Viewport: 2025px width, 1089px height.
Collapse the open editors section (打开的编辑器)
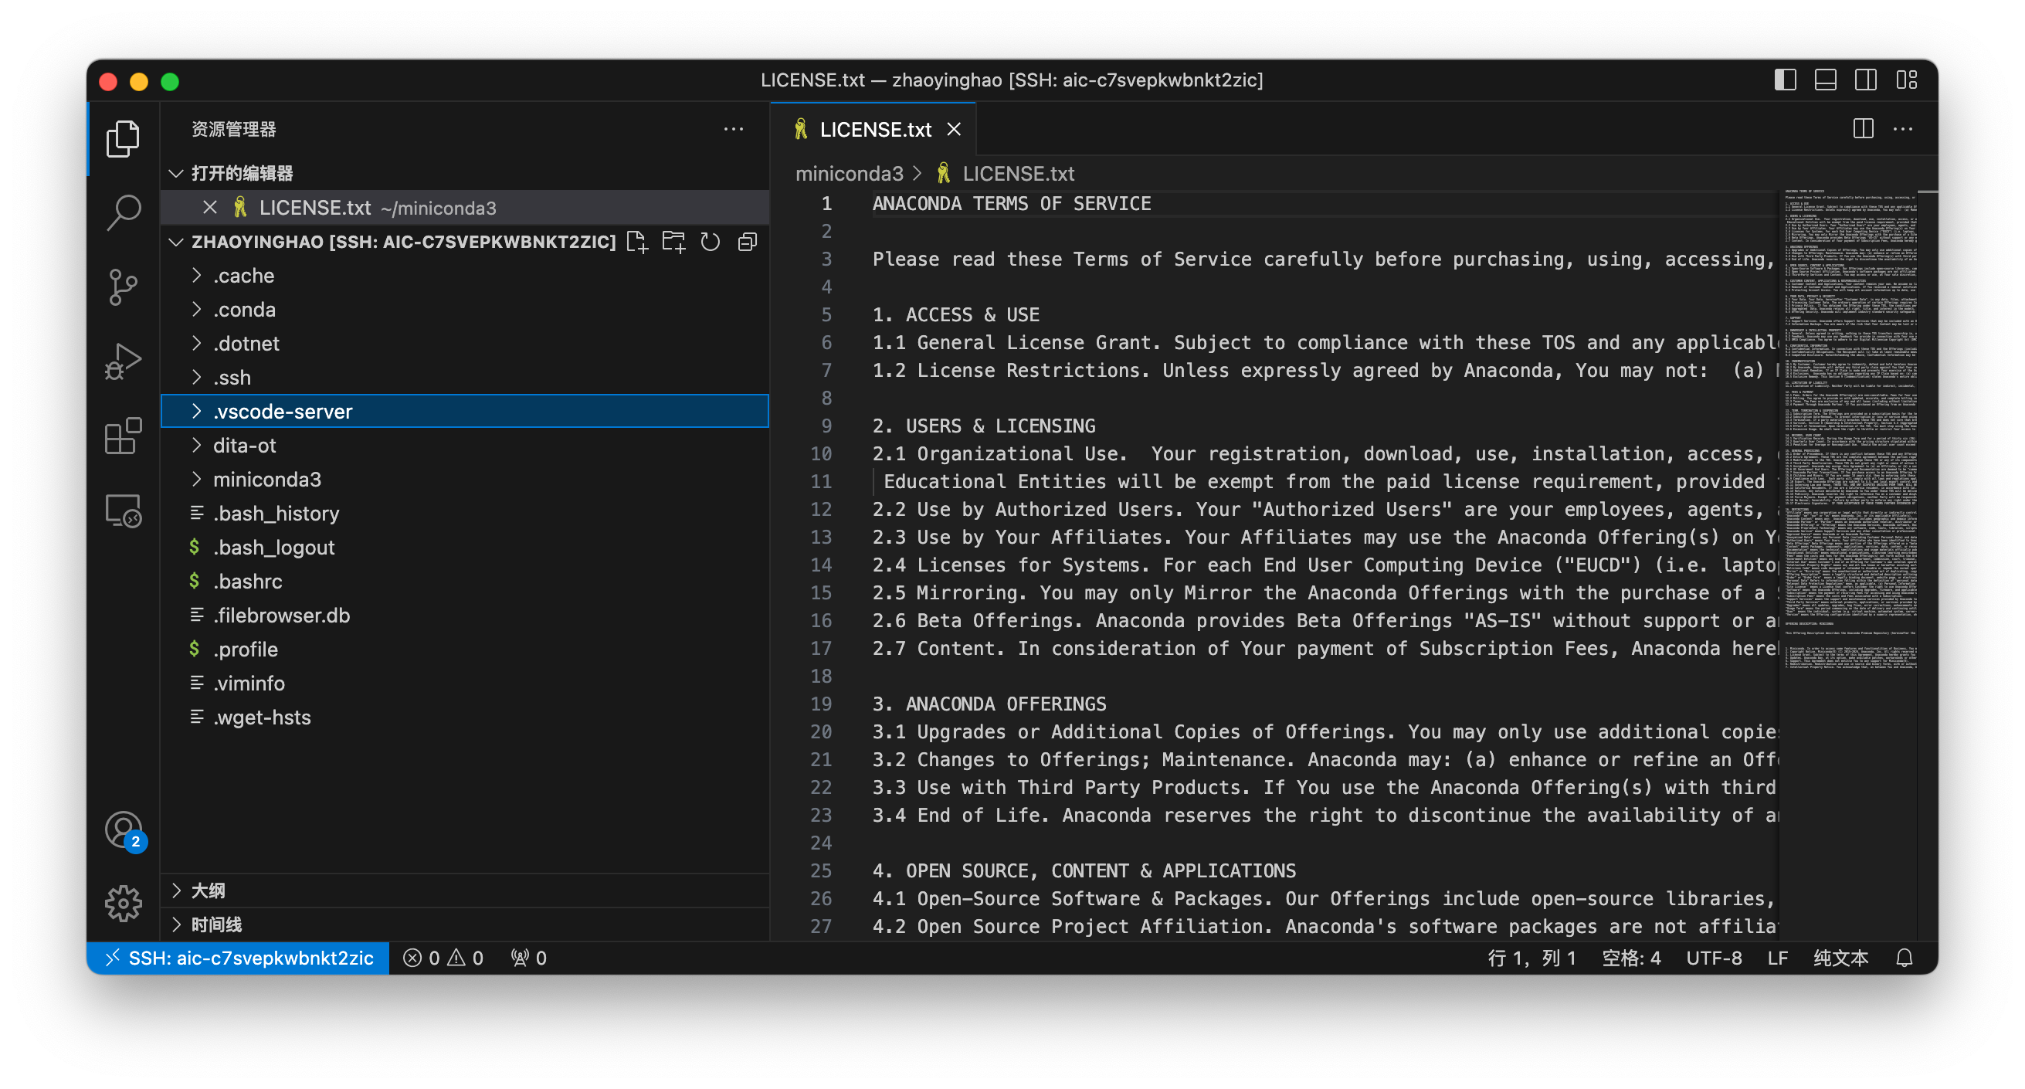click(464, 173)
